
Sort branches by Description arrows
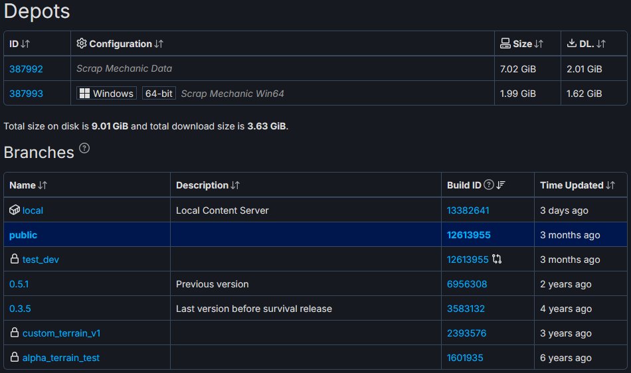coord(235,185)
